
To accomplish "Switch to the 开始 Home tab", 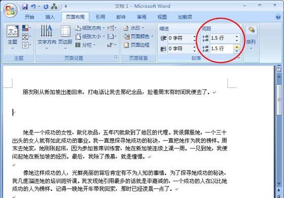I will (x=29, y=17).
